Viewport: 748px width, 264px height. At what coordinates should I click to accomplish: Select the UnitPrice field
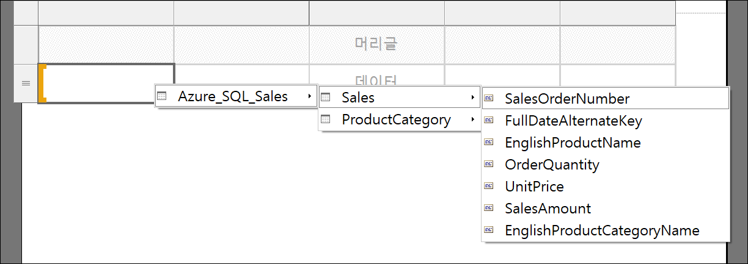point(605,187)
